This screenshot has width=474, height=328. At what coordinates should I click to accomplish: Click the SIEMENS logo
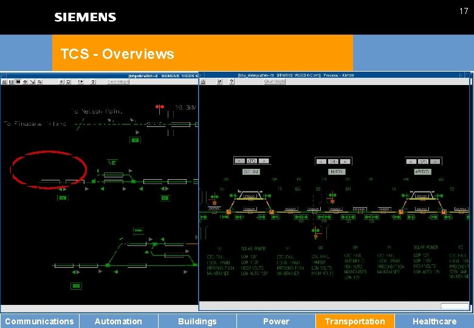click(85, 17)
